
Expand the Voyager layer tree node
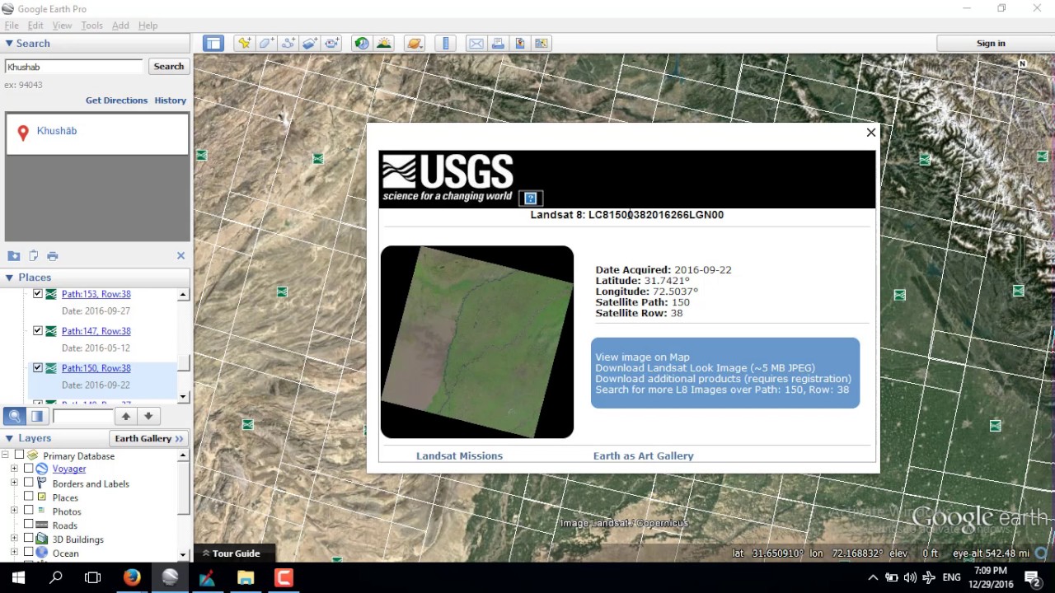tap(14, 469)
